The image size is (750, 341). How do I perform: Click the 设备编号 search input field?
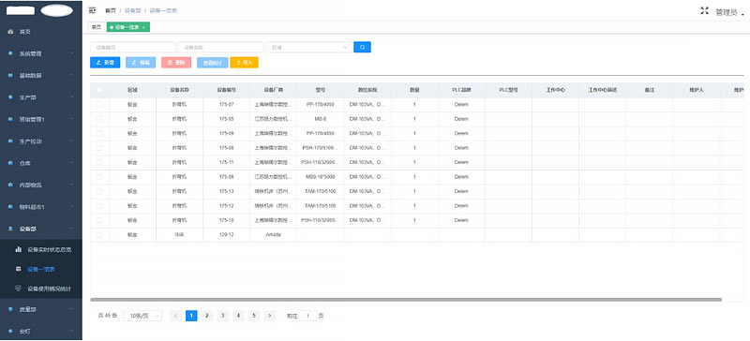(133, 48)
